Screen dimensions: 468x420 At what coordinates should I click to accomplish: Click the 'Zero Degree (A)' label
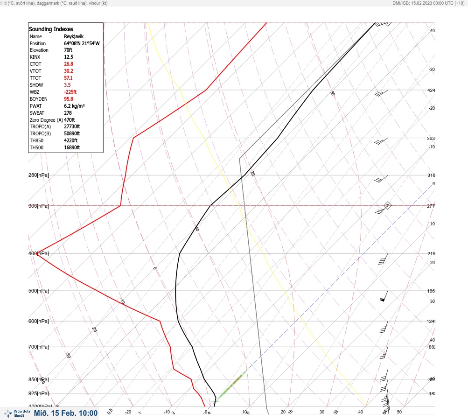pyautogui.click(x=46, y=120)
